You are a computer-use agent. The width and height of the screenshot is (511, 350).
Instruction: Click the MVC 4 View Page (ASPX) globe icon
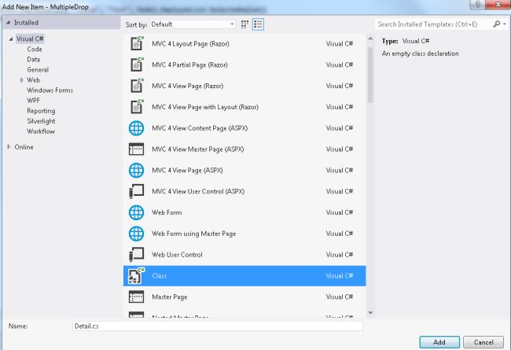pos(136,170)
